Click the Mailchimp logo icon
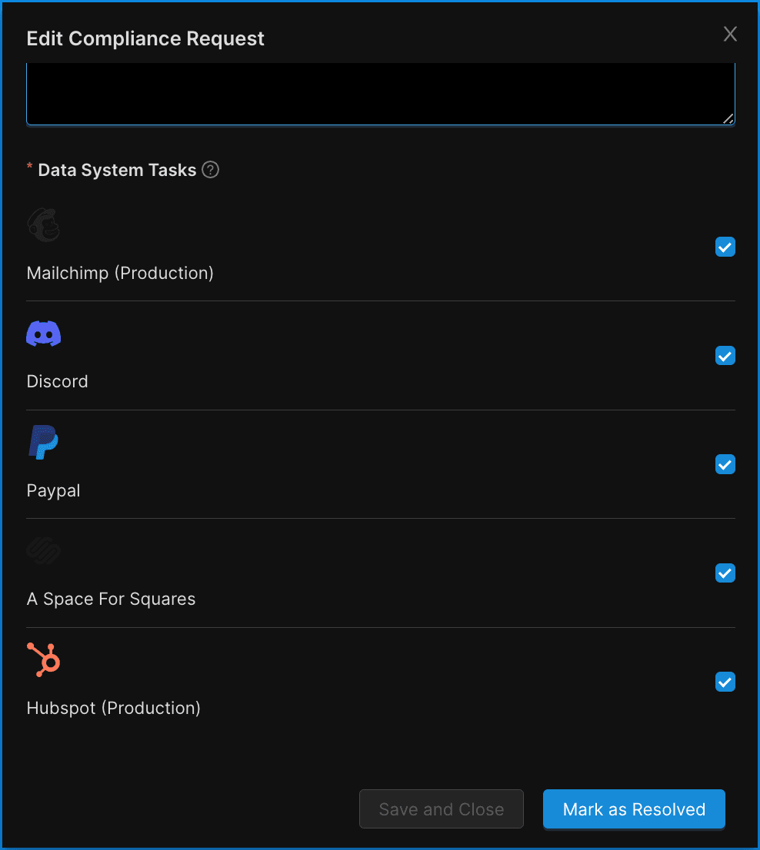Viewport: 760px width, 850px height. coord(44,225)
